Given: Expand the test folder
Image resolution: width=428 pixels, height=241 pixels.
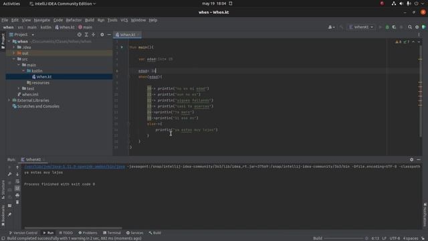Looking at the screenshot, I should [x=19, y=88].
